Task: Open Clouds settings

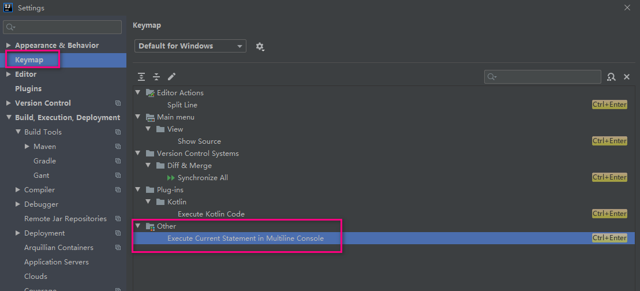Action: (x=36, y=277)
